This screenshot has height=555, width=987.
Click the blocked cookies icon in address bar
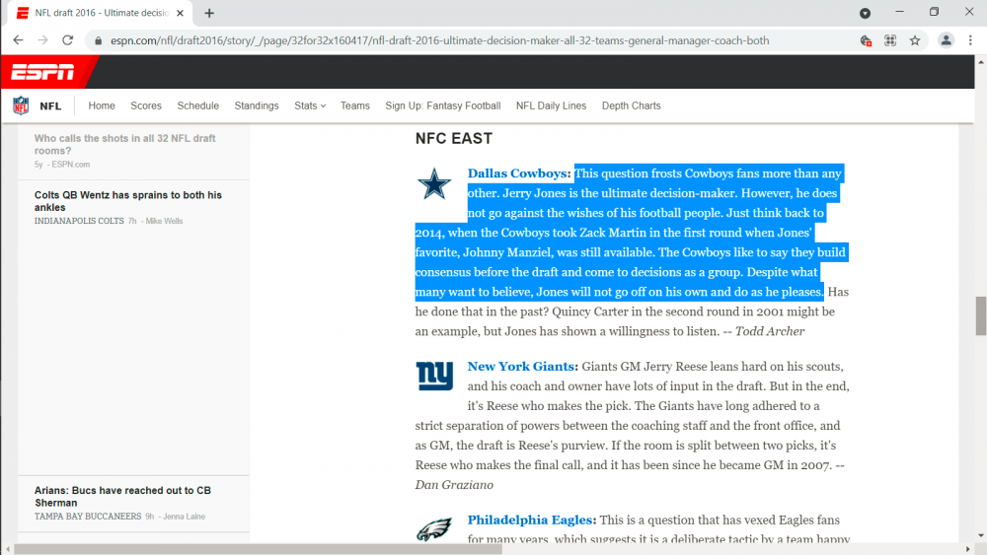[x=866, y=40]
